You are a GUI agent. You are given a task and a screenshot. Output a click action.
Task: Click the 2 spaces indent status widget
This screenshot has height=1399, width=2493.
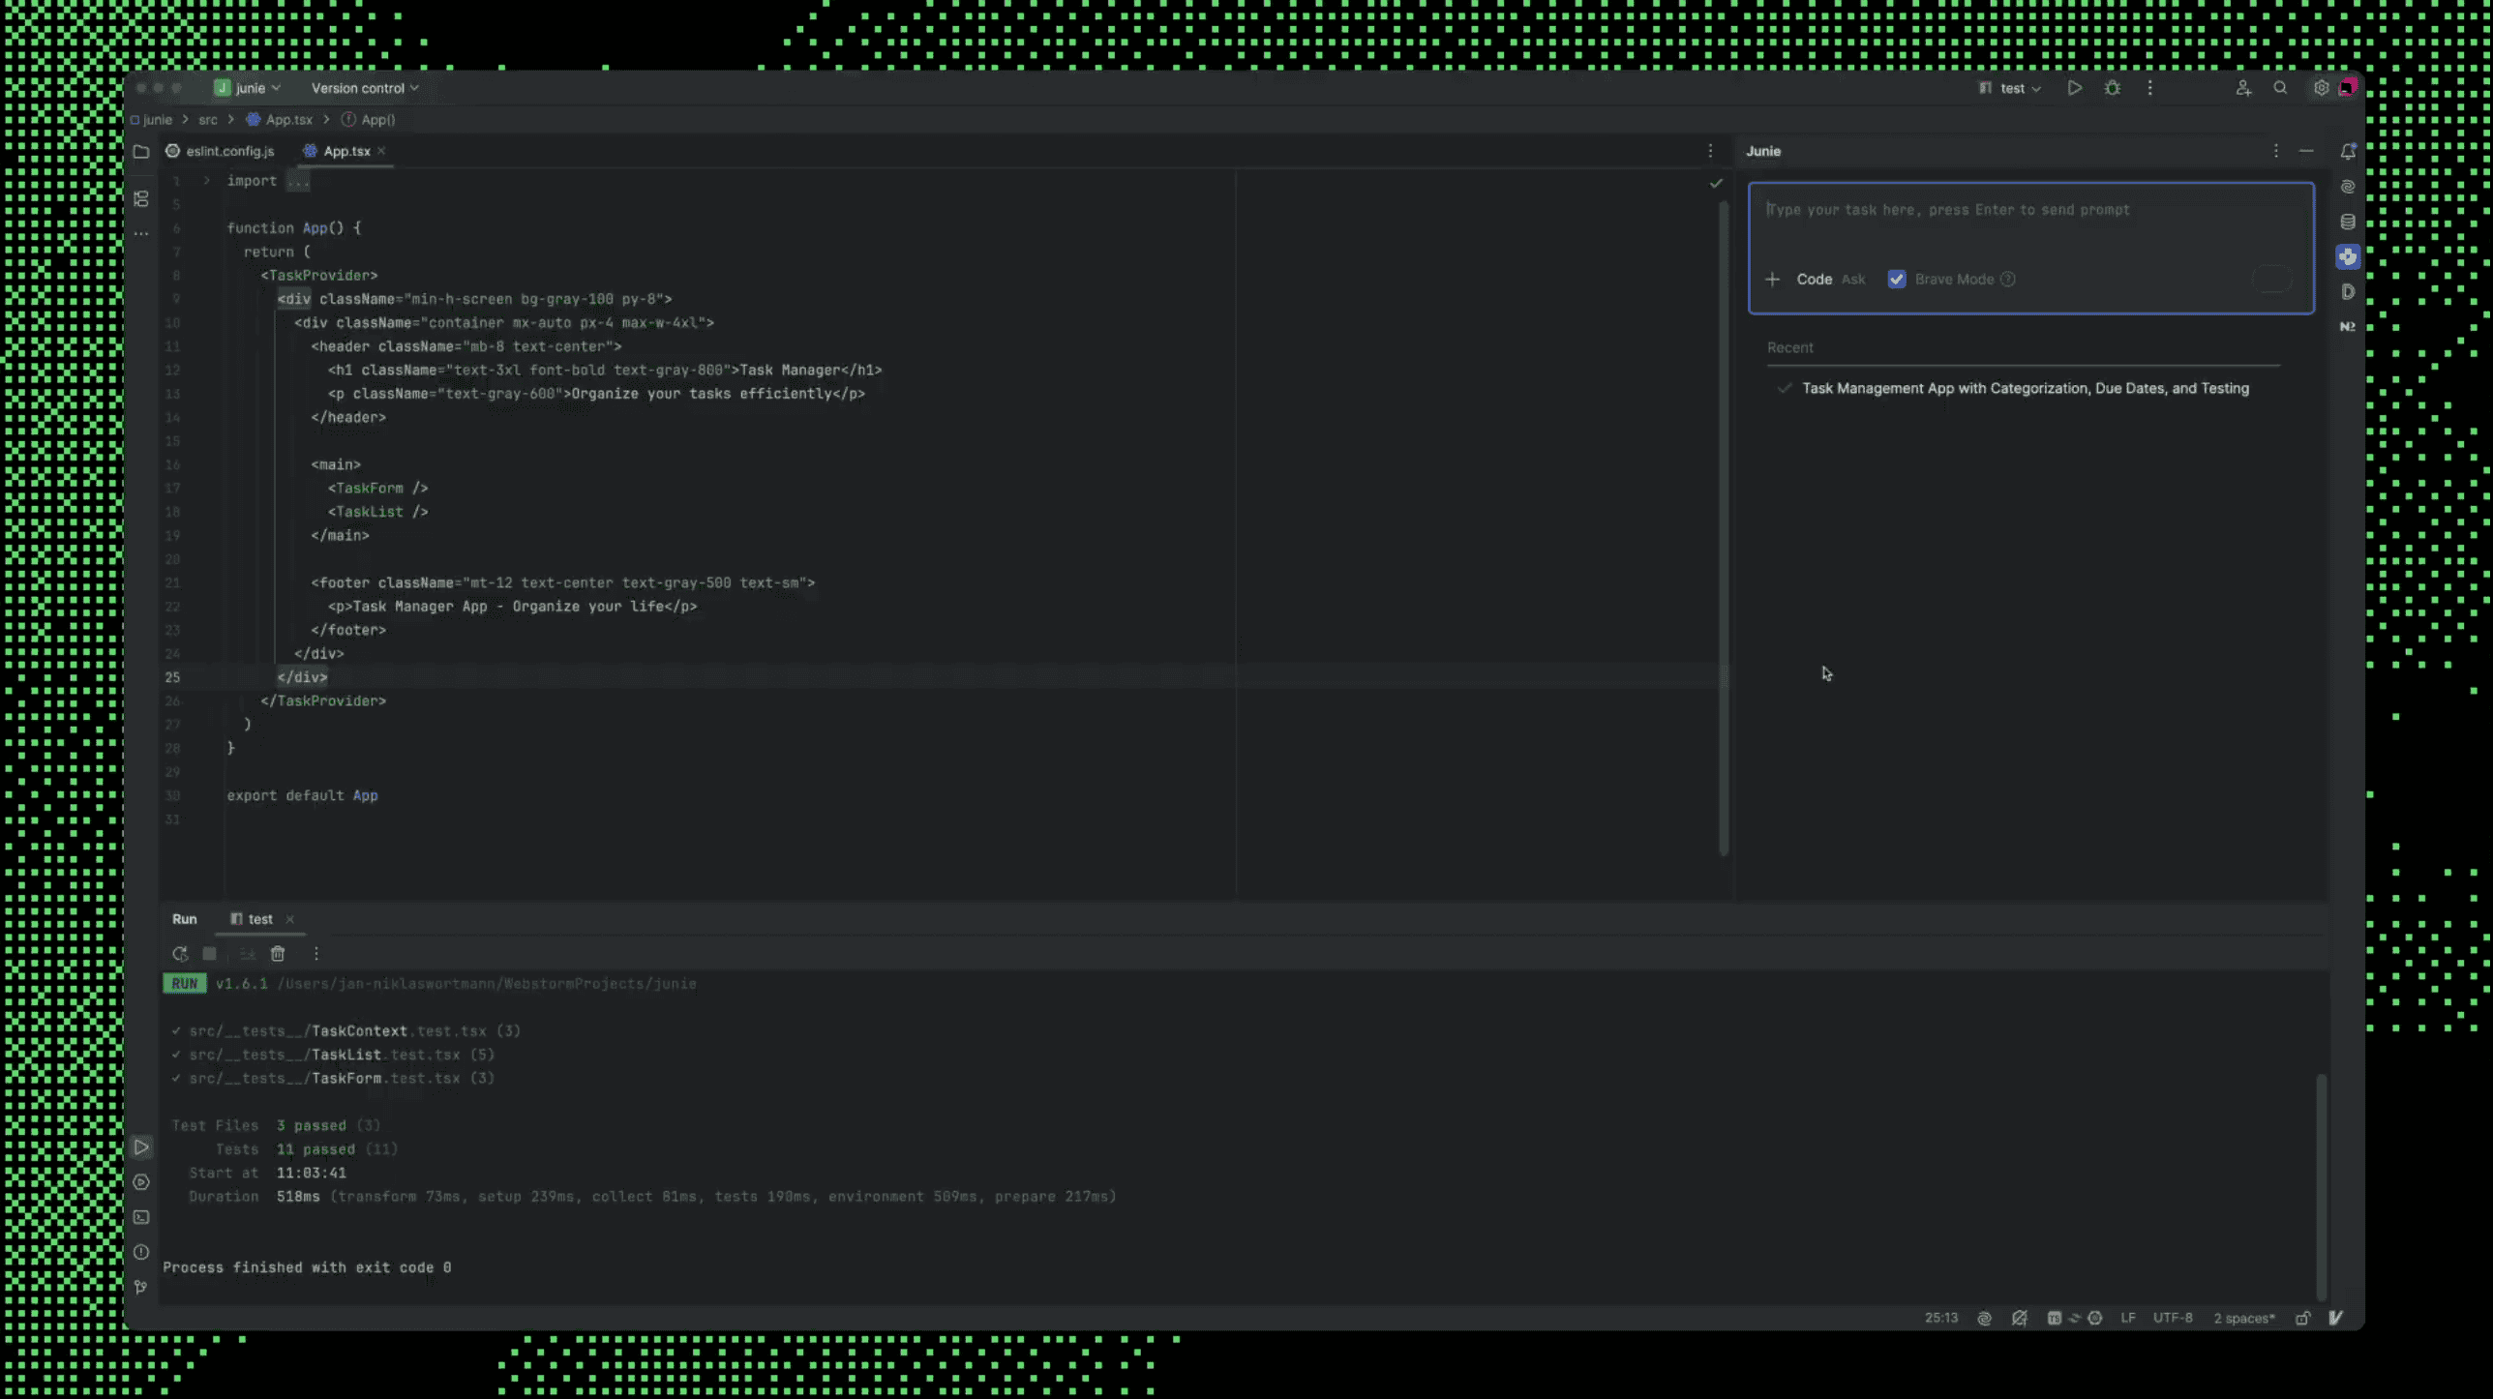[x=2243, y=1318]
